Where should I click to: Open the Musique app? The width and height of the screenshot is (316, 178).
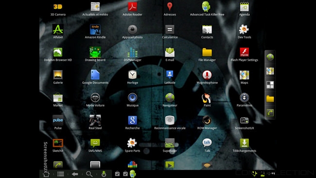coord(132,100)
